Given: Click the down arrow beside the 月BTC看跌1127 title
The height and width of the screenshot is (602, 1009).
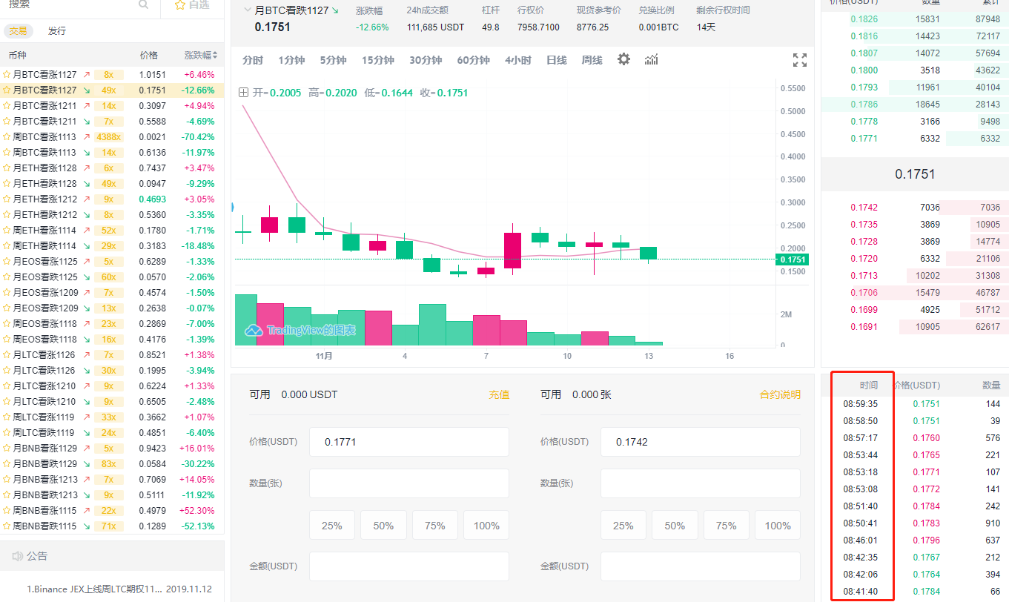Looking at the screenshot, I should pos(335,10).
